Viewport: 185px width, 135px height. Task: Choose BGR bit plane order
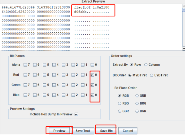pos(137,111)
